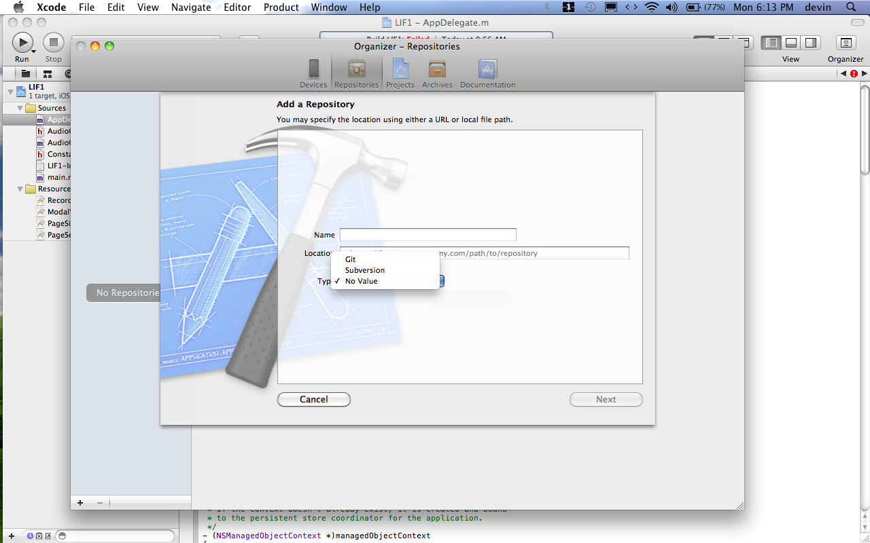Go to the next issue arrow
This screenshot has width=870, height=543.
point(864,73)
